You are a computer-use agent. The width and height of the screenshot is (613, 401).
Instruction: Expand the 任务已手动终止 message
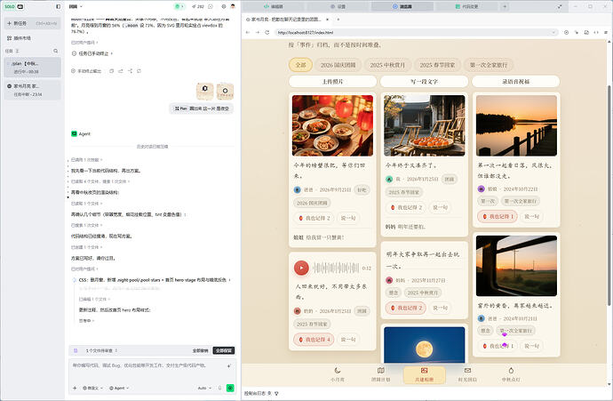click(92, 53)
